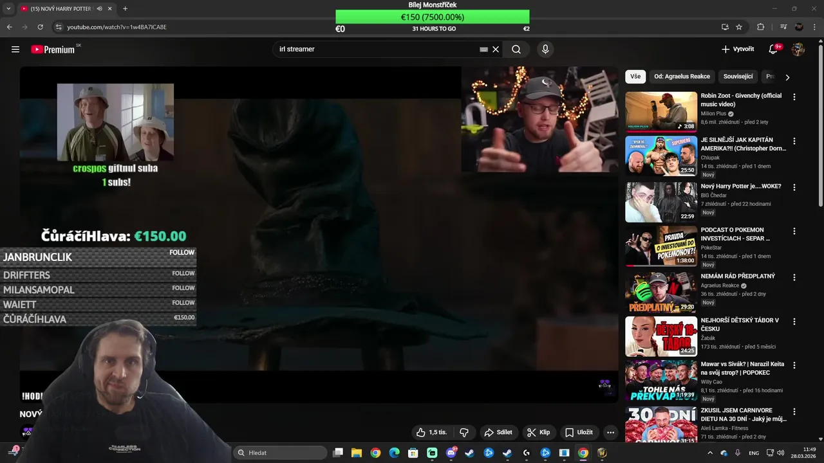This screenshot has width=824, height=463.
Task: Open Microsoft Store from taskbar
Action: [413, 453]
